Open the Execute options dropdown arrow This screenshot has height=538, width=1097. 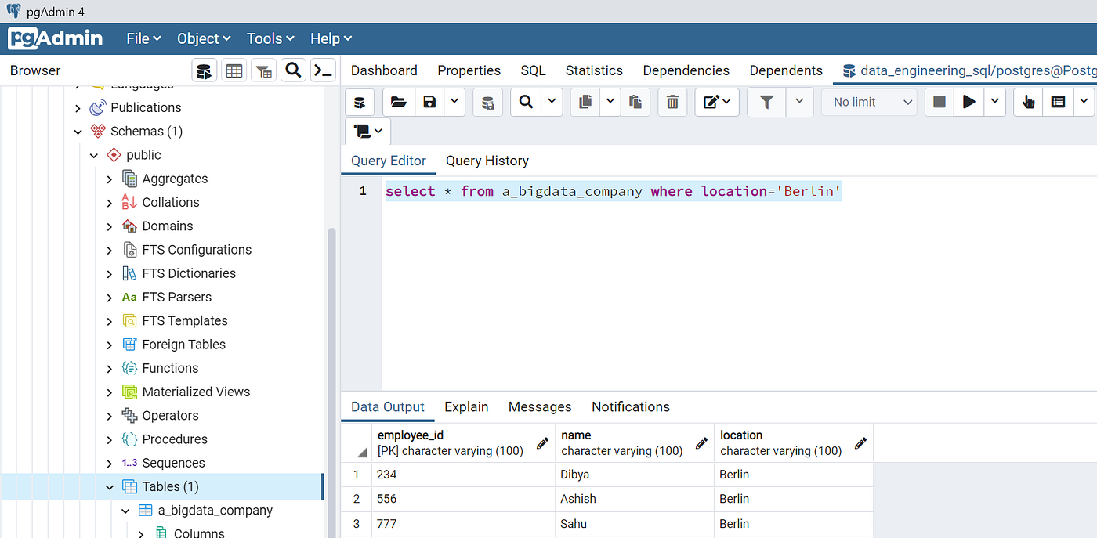(994, 102)
